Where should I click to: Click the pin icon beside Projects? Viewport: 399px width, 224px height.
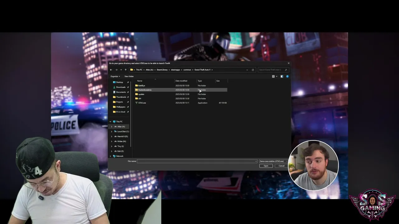tap(128, 102)
